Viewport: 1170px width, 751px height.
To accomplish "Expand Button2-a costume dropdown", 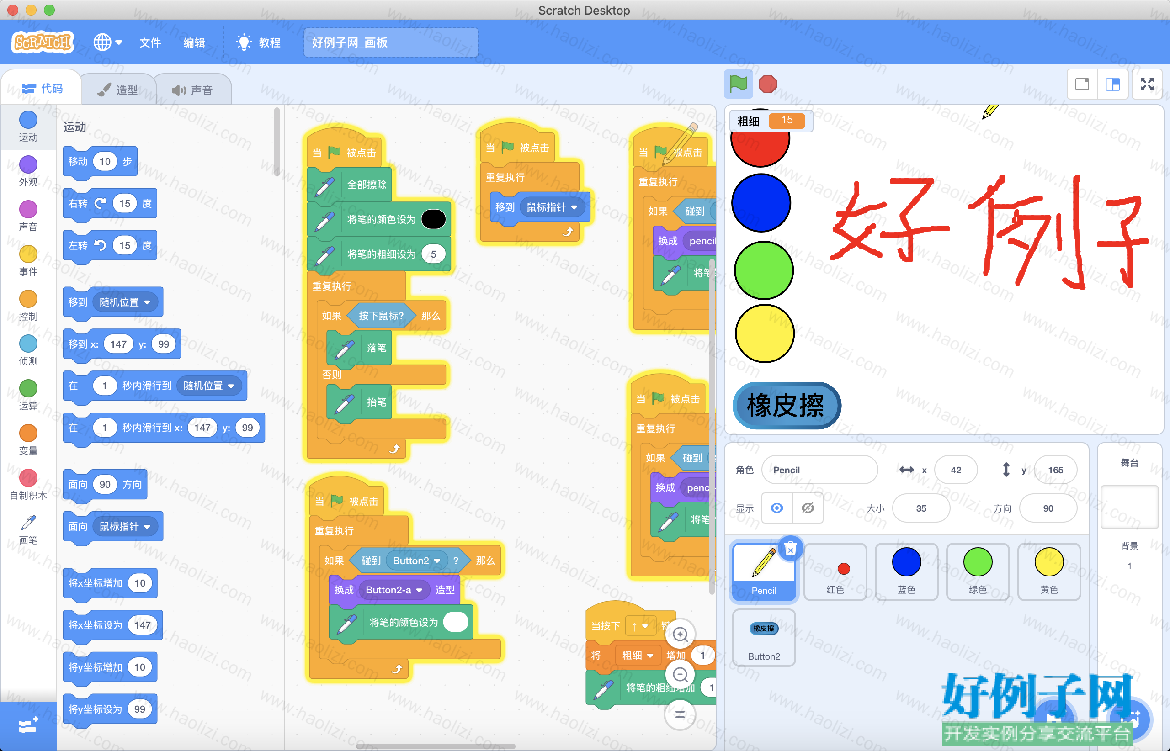I will point(394,590).
